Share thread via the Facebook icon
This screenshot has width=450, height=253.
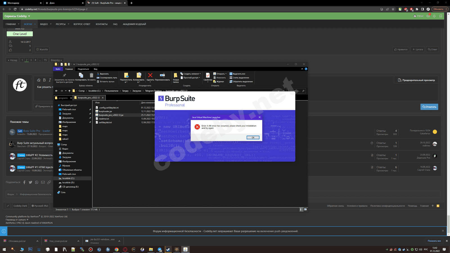point(24,182)
